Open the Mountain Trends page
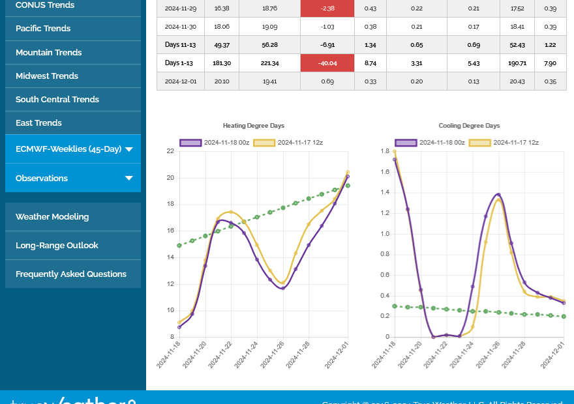Viewport: 574px width, 404px height. pyautogui.click(x=73, y=52)
